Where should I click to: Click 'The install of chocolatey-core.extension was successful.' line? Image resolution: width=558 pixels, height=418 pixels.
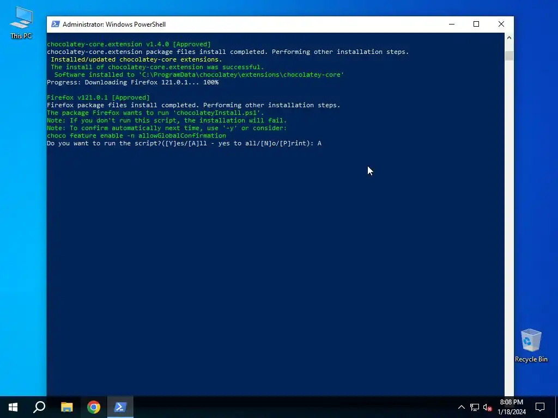(x=157, y=67)
